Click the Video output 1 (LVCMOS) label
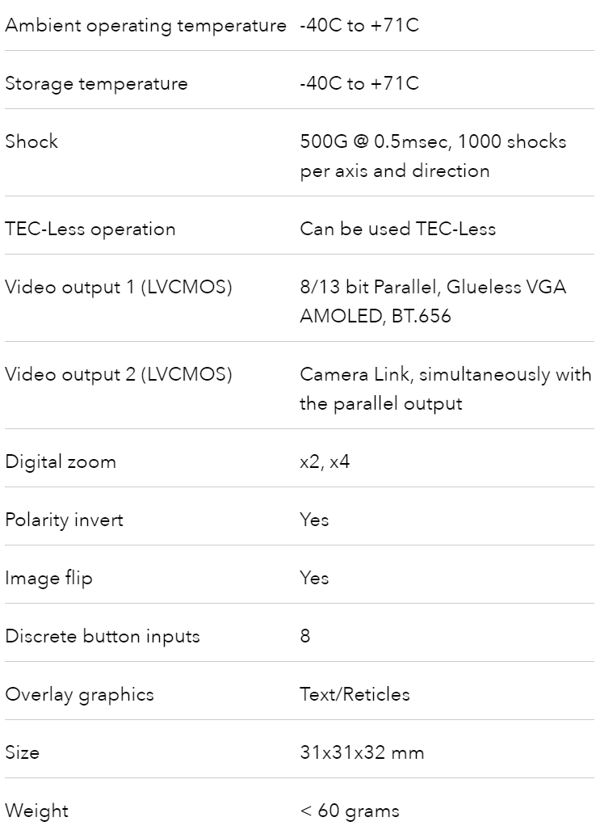The width and height of the screenshot is (596, 834). point(119,287)
